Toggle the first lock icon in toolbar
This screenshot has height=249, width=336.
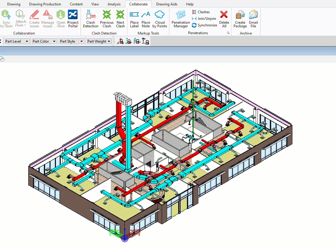tap(121, 41)
